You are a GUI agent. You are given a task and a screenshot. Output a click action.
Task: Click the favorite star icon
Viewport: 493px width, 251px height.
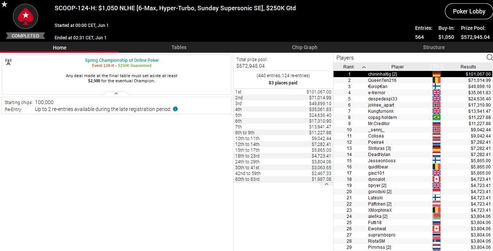click(x=4, y=4)
